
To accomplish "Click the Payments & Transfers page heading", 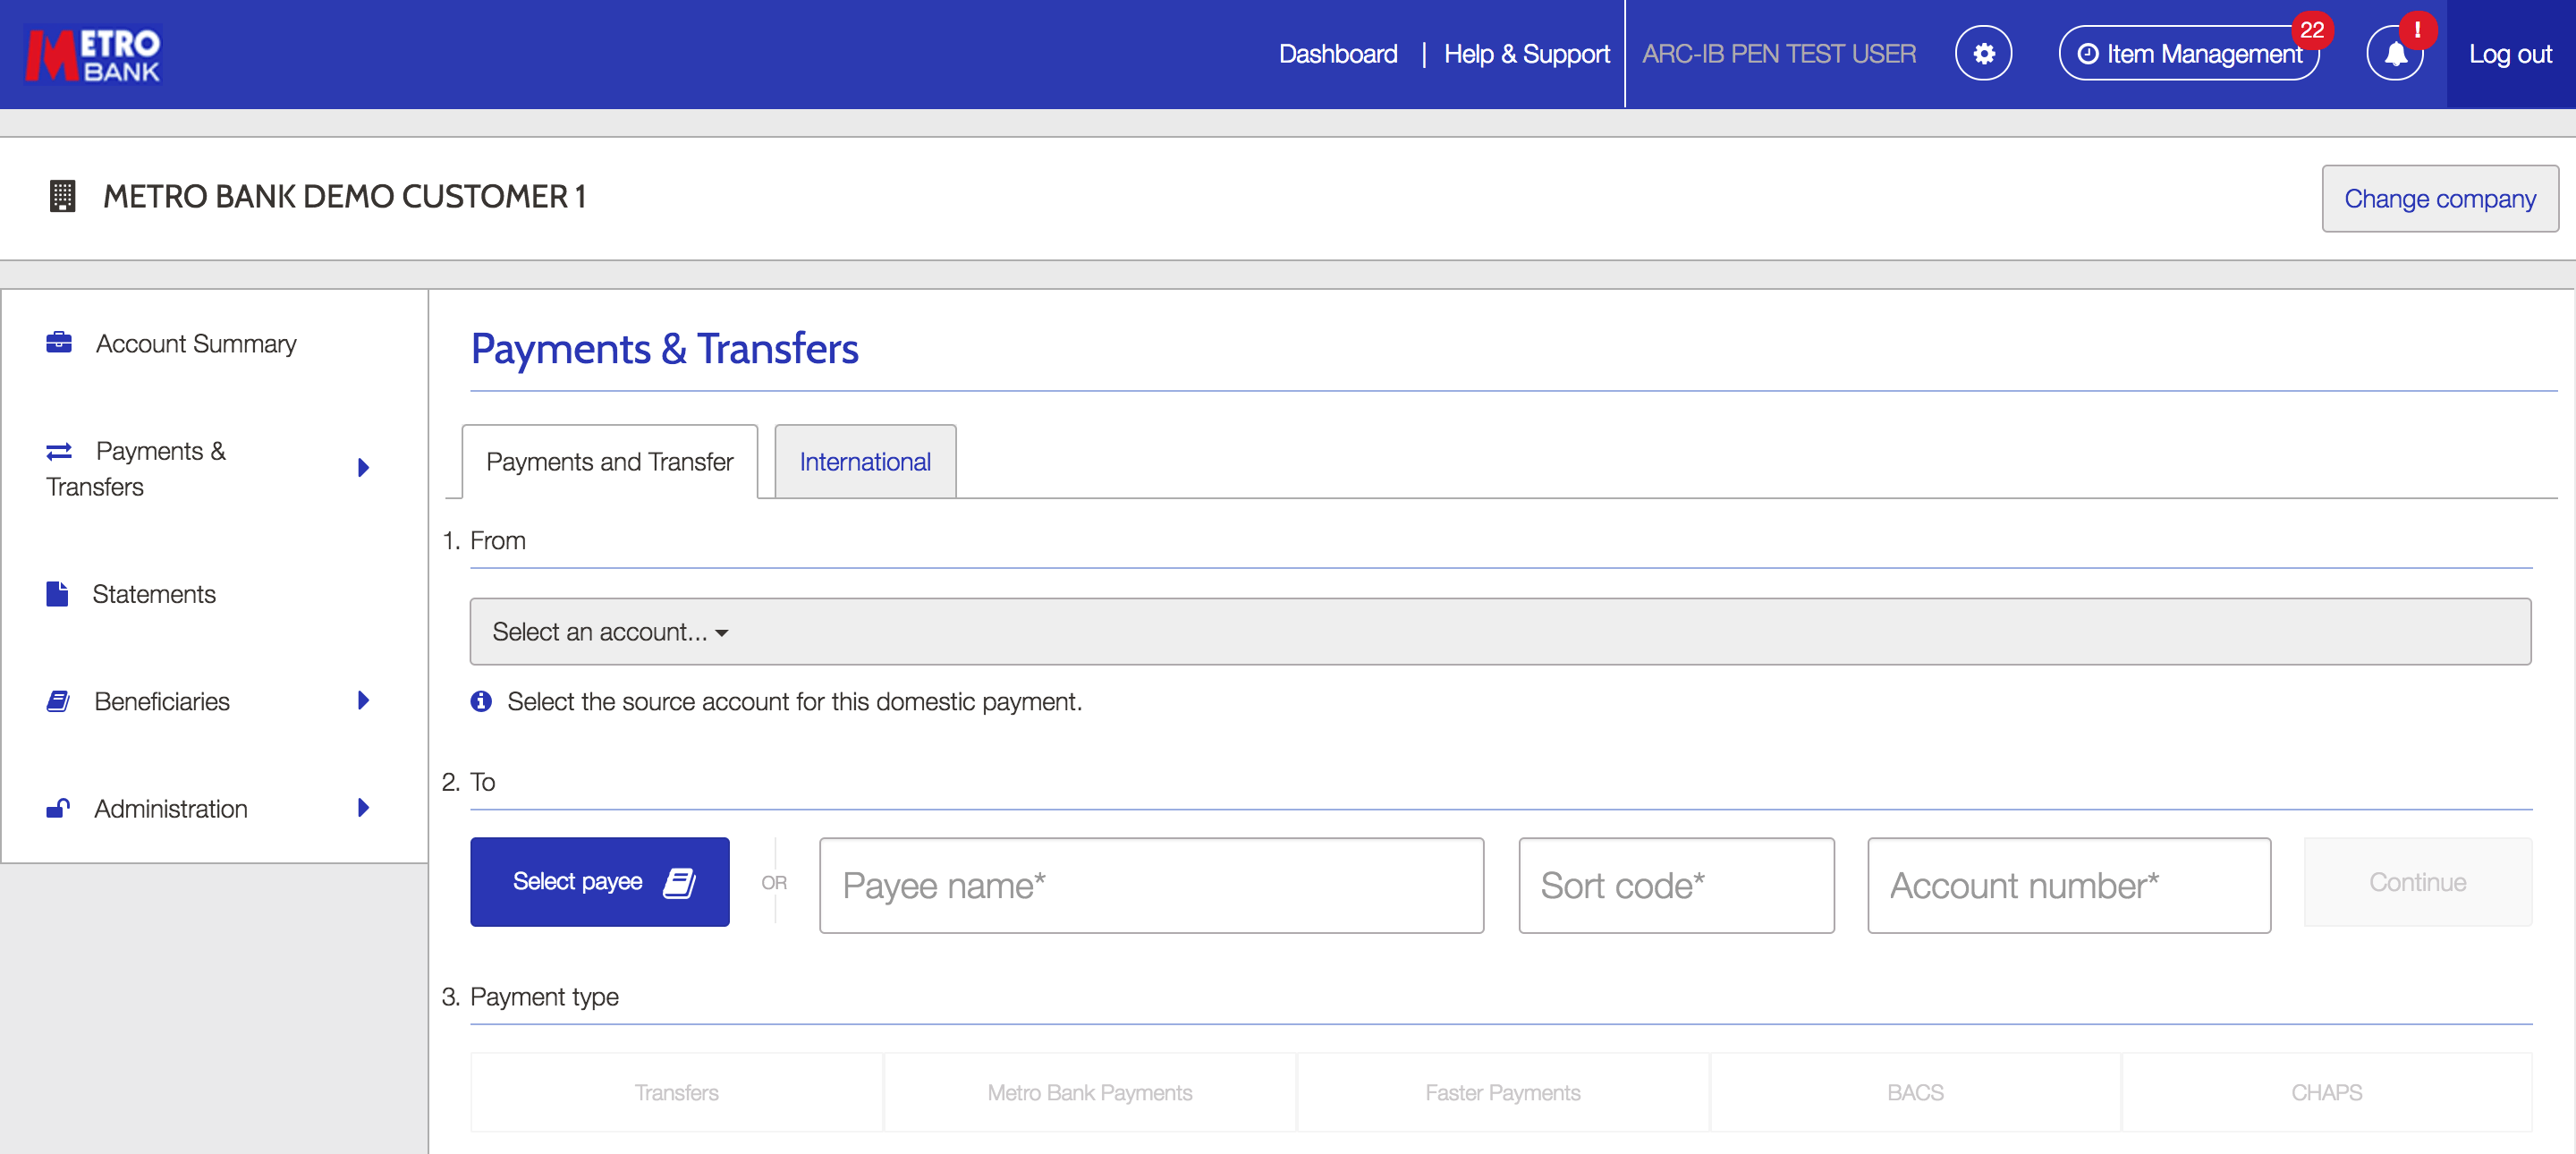I will (664, 348).
